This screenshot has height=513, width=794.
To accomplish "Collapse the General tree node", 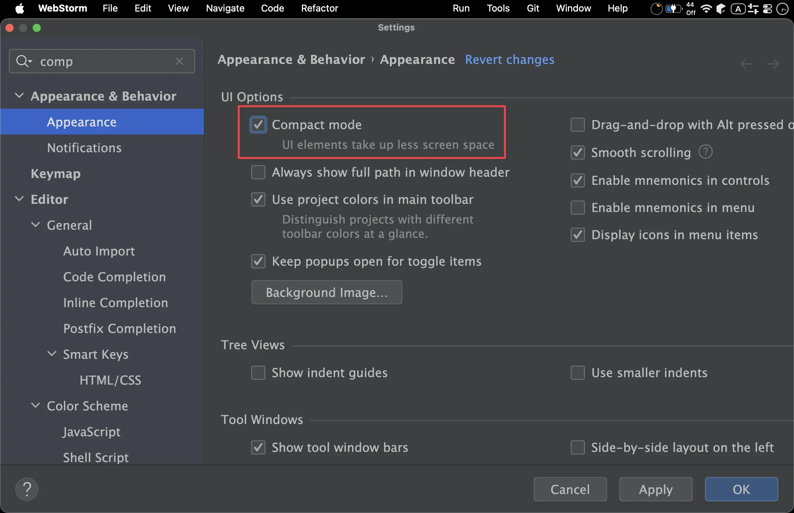I will pyautogui.click(x=36, y=225).
